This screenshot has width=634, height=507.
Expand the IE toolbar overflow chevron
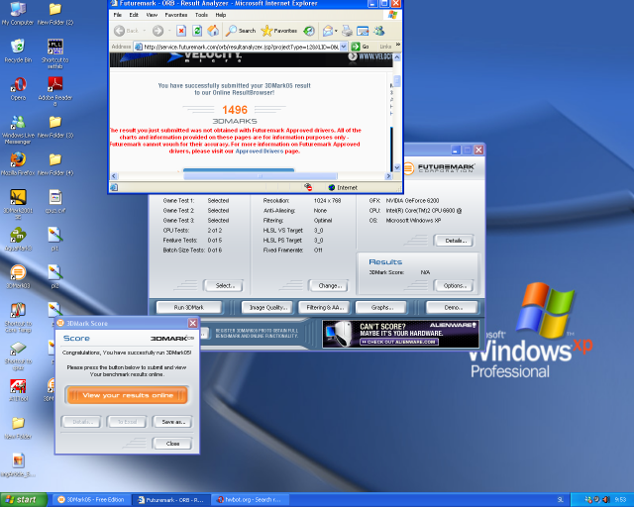[398, 45]
